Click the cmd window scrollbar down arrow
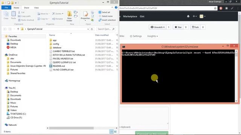This screenshot has height=135, width=241. 236,101
